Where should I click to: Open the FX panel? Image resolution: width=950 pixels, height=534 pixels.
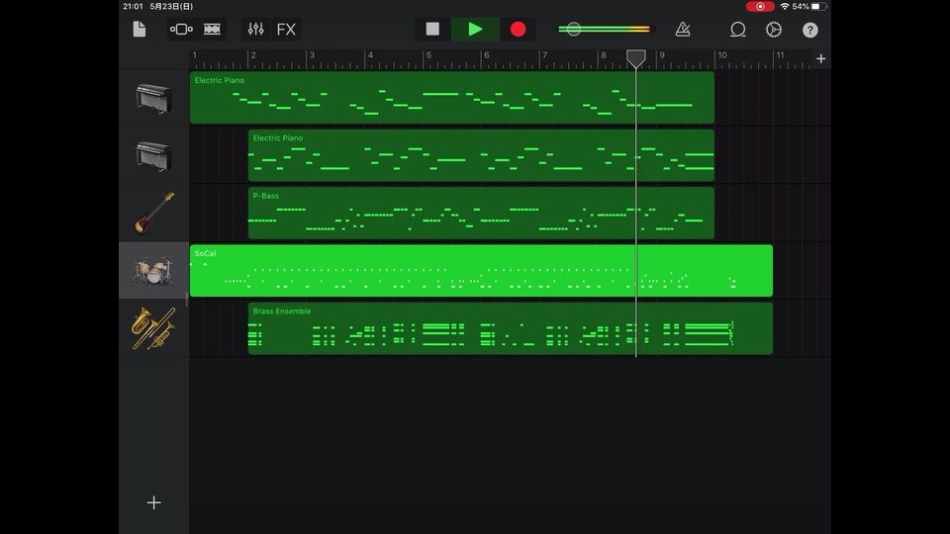pos(286,29)
